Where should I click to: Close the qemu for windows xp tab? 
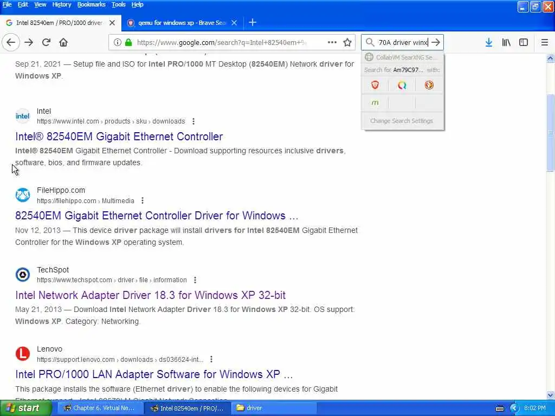tap(234, 23)
